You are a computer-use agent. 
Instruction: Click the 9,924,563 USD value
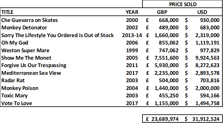207,58
